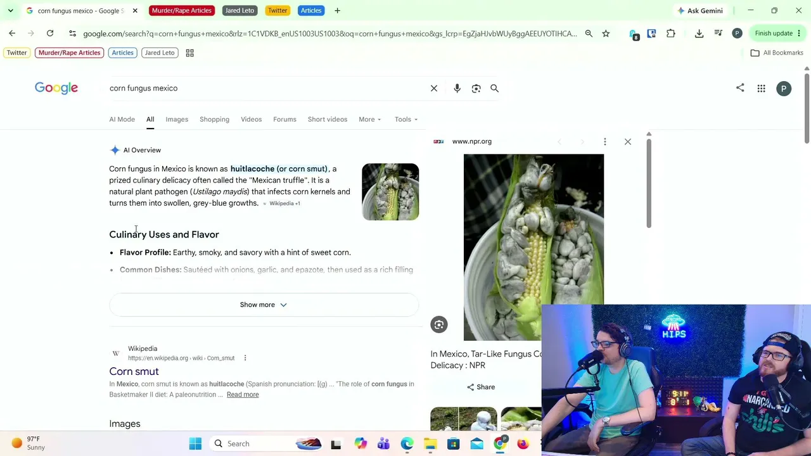Open Microsoft Edge from the taskbar
The height and width of the screenshot is (456, 811).
coord(407,443)
